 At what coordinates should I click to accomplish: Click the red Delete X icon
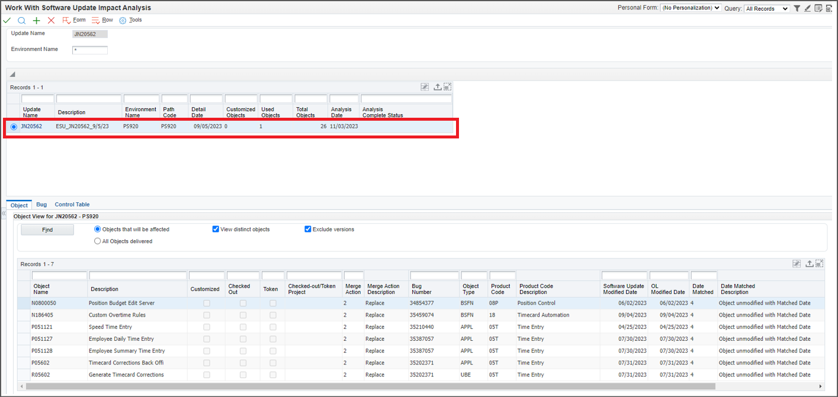[51, 20]
